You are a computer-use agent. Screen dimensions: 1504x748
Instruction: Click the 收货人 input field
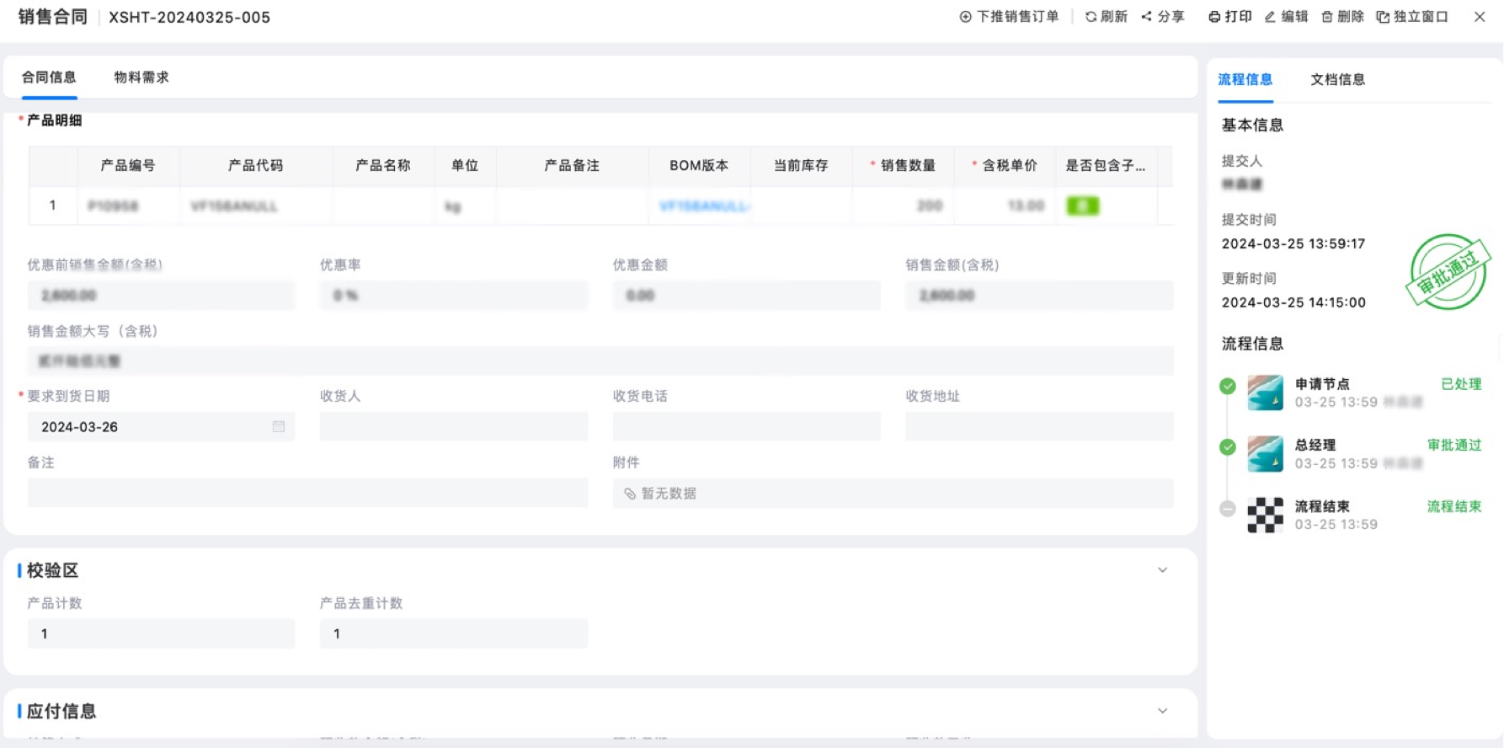click(x=453, y=427)
